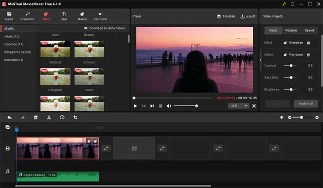Screen dimensions: 323x188
Task: Delete the selected clip with trash icon
Action: point(36,117)
